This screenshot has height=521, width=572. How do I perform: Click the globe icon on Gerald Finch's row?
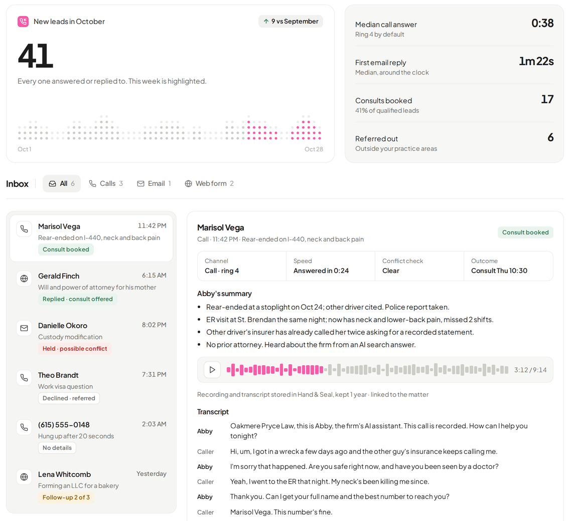coord(24,279)
